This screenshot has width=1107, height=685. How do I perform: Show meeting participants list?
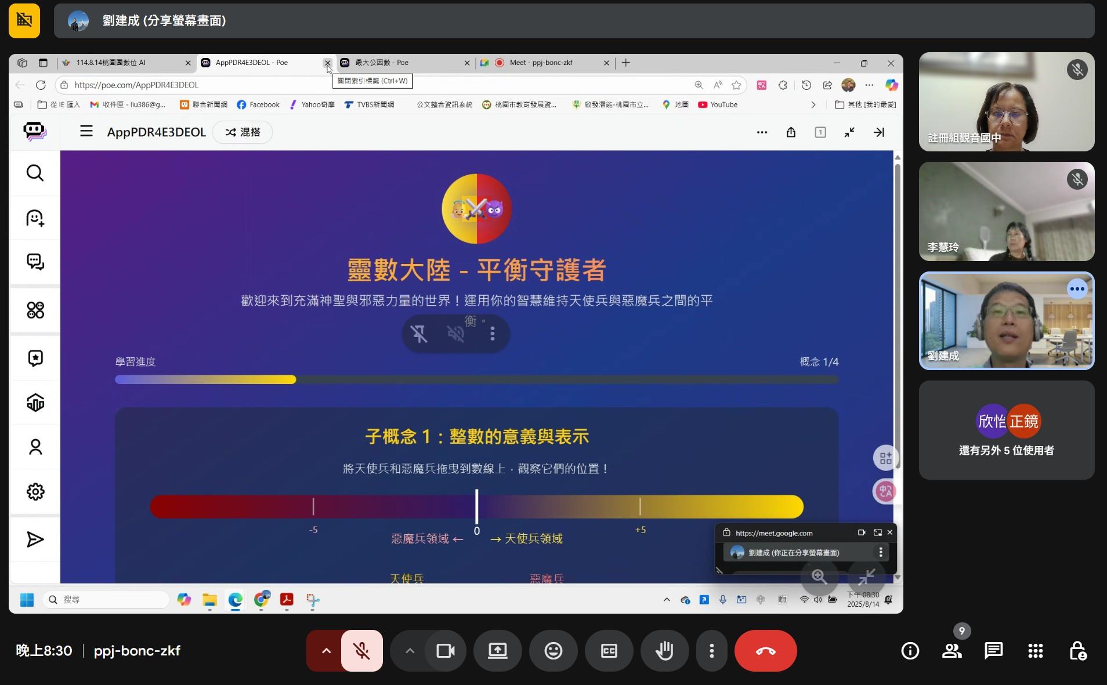[x=952, y=651]
